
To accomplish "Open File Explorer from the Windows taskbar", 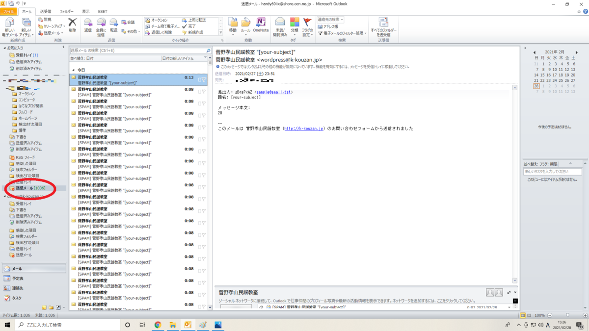I will 173,325.
